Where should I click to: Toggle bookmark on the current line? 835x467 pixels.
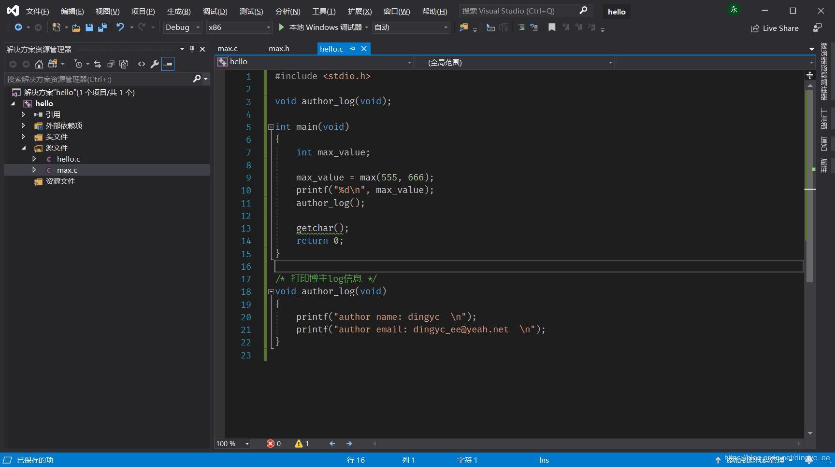(x=552, y=27)
